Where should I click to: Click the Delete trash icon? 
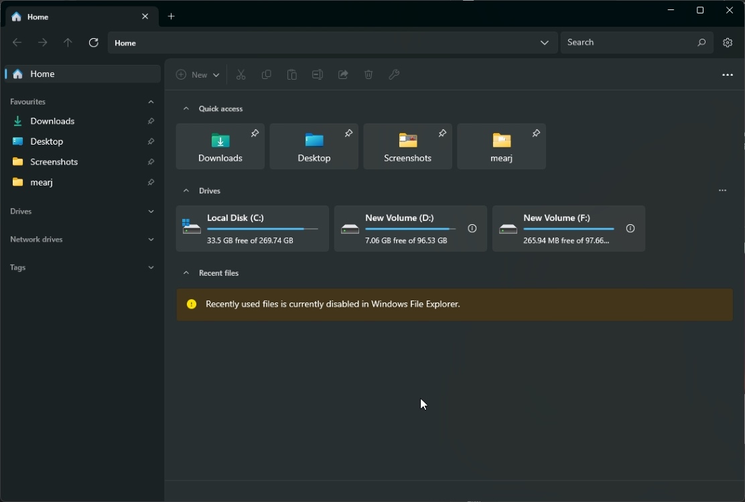[x=368, y=74]
